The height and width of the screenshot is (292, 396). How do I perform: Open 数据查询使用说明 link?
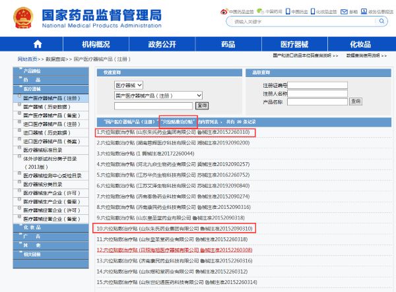367,56
